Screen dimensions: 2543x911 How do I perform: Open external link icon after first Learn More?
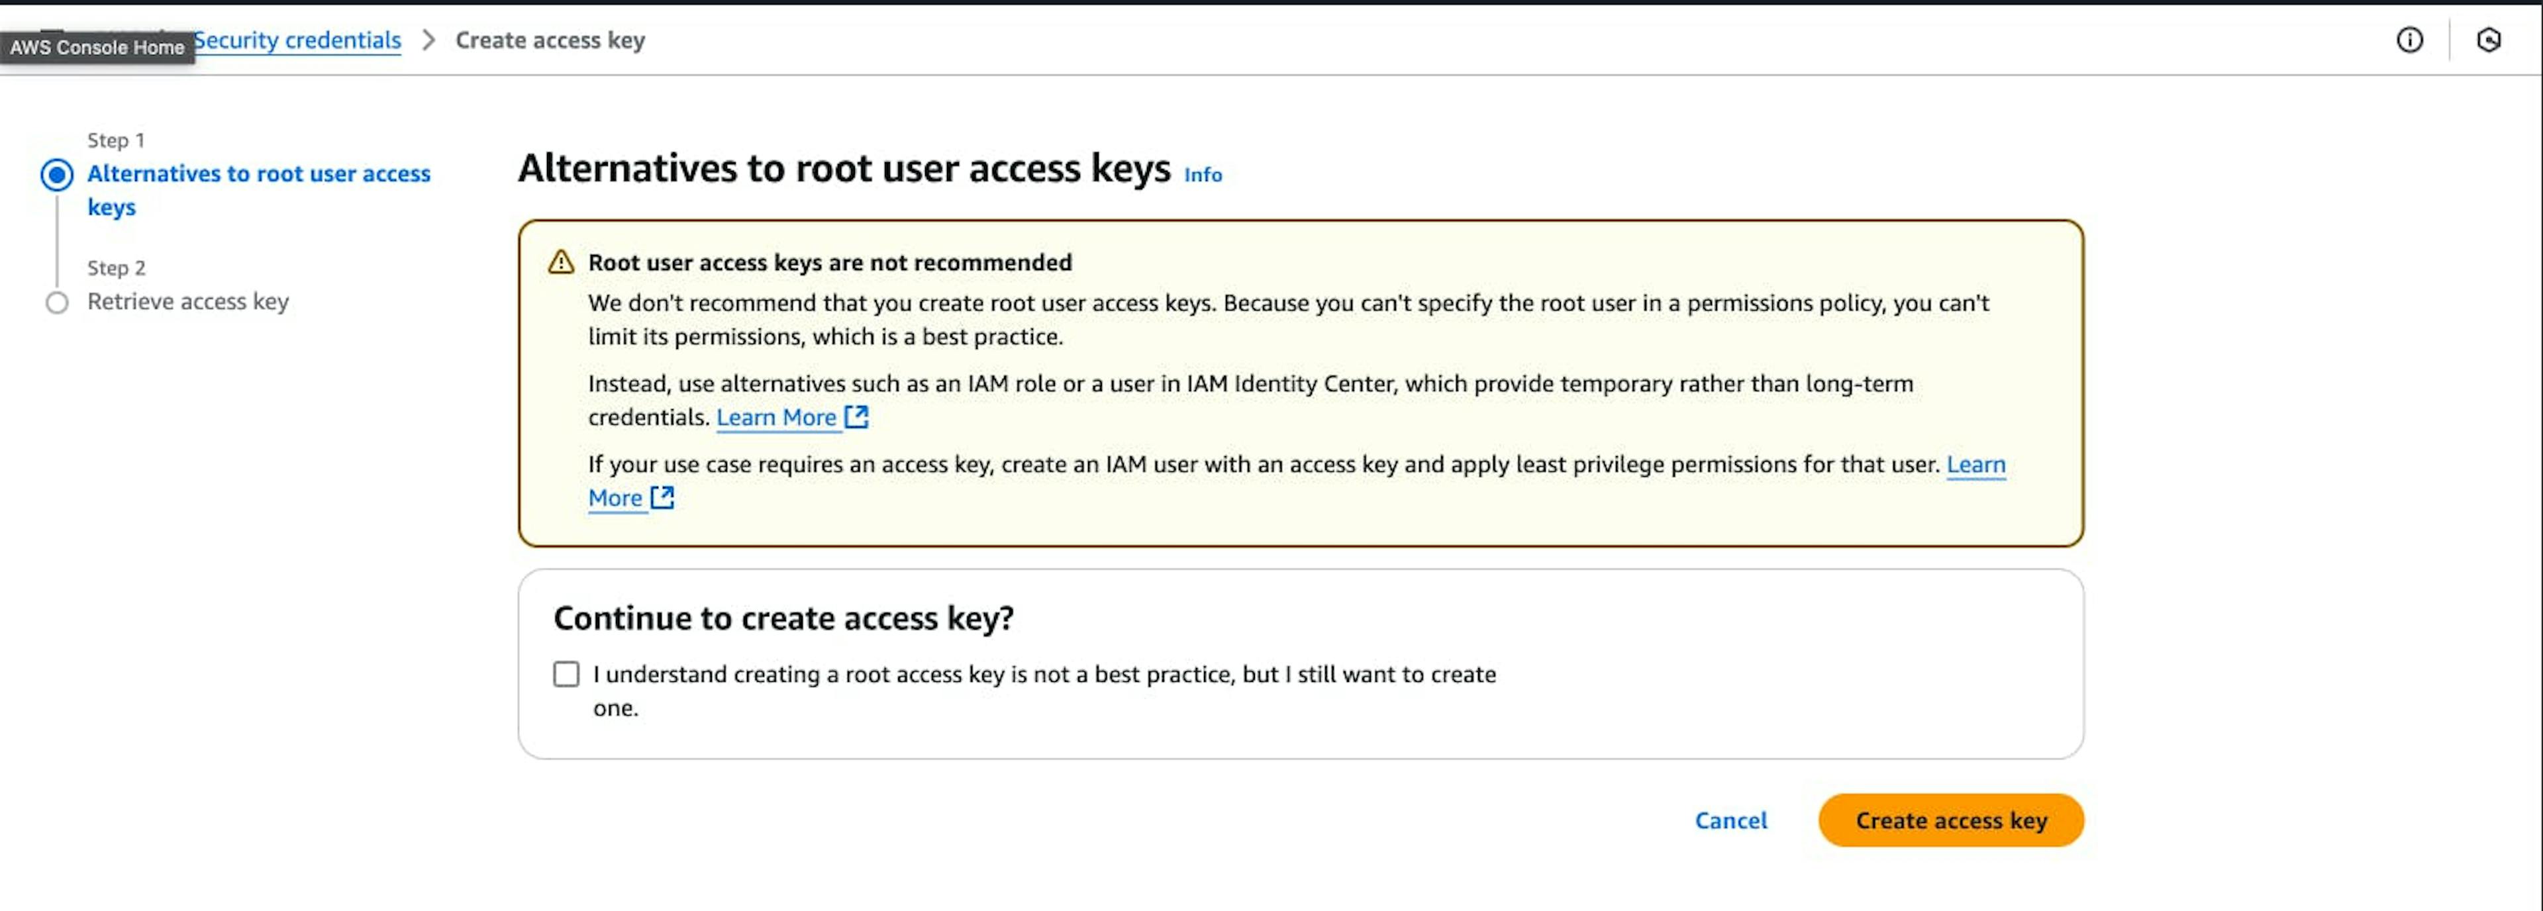click(857, 416)
